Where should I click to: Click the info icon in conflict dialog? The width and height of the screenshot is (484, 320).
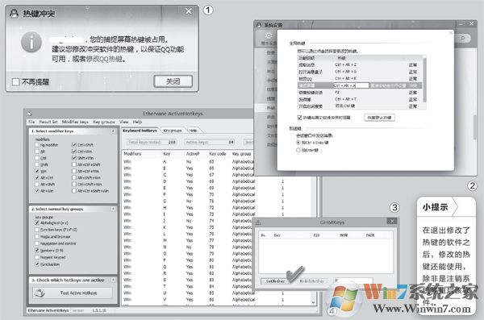pyautogui.click(x=31, y=42)
